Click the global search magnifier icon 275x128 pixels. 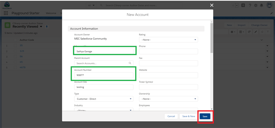[101, 5]
